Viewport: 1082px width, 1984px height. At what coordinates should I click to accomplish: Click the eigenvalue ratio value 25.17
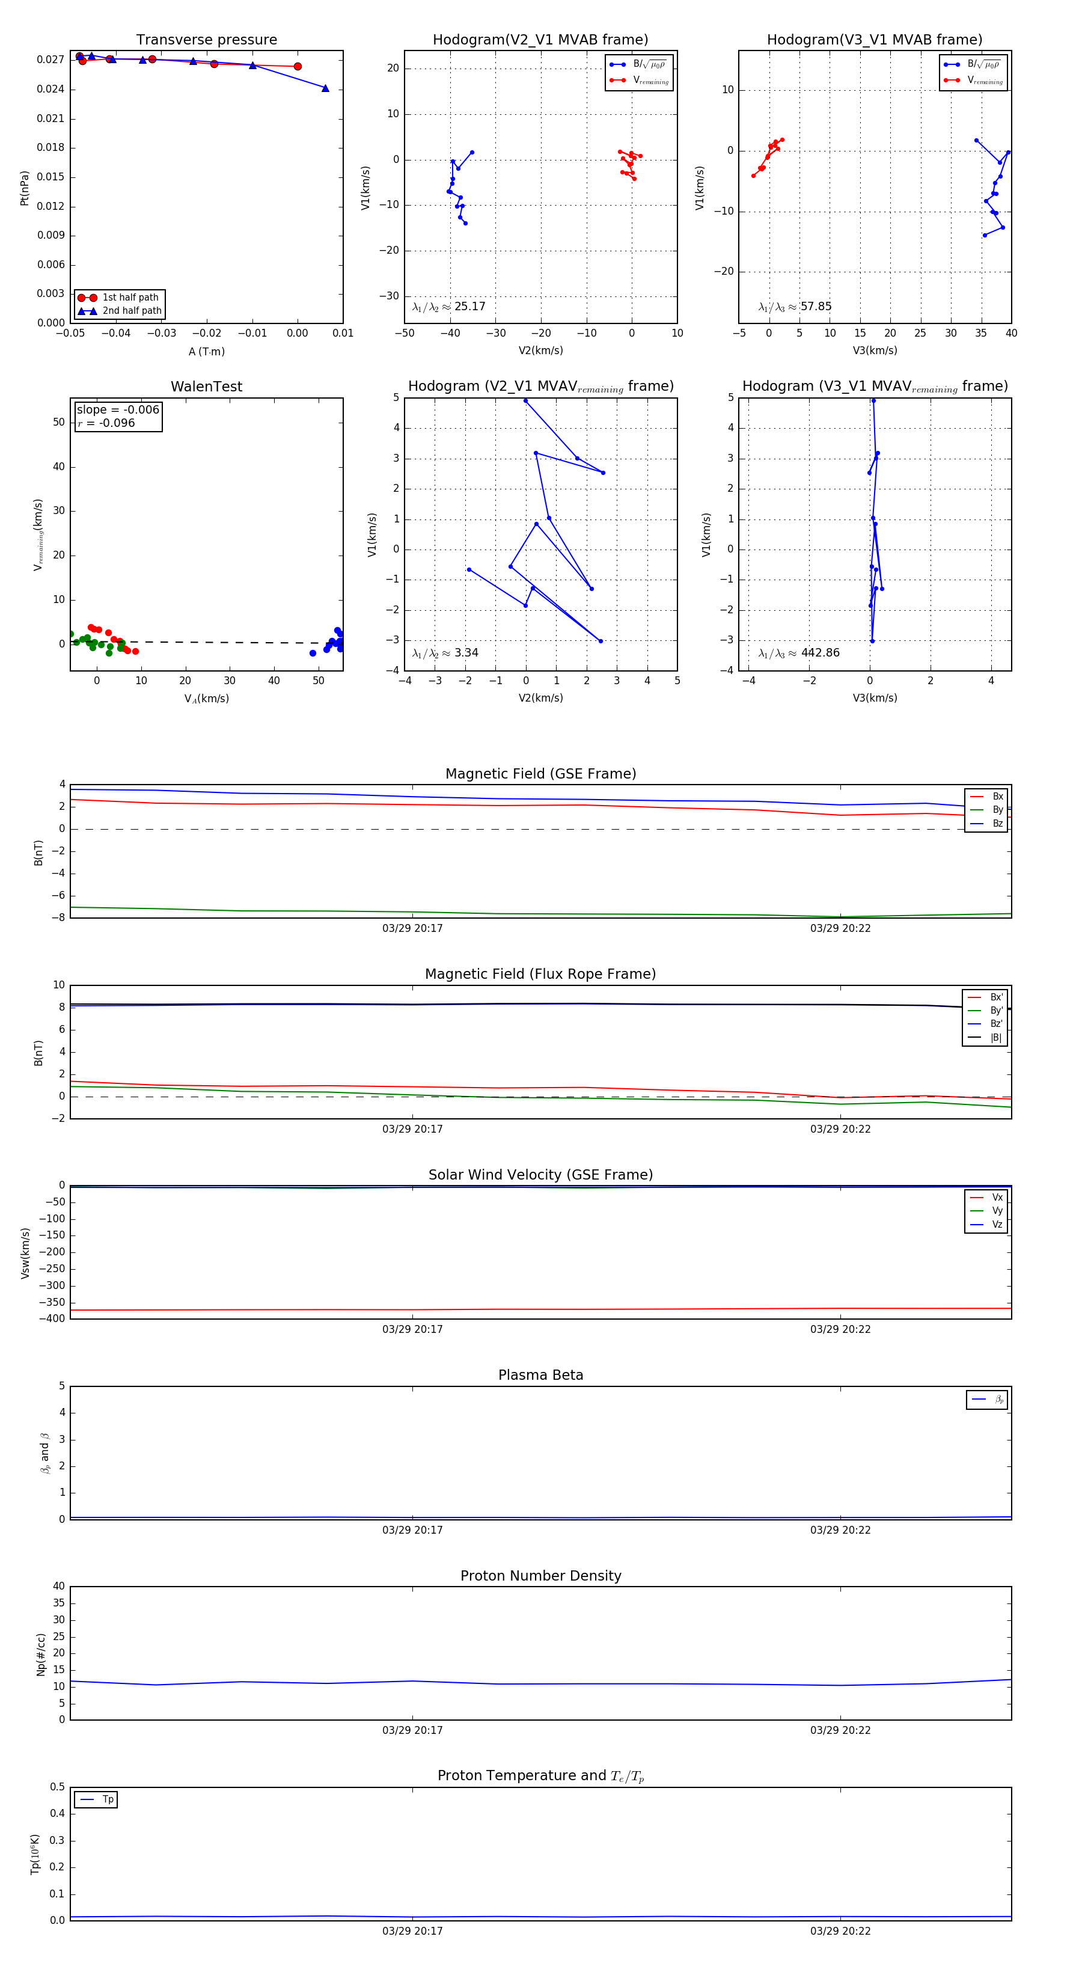click(x=469, y=307)
